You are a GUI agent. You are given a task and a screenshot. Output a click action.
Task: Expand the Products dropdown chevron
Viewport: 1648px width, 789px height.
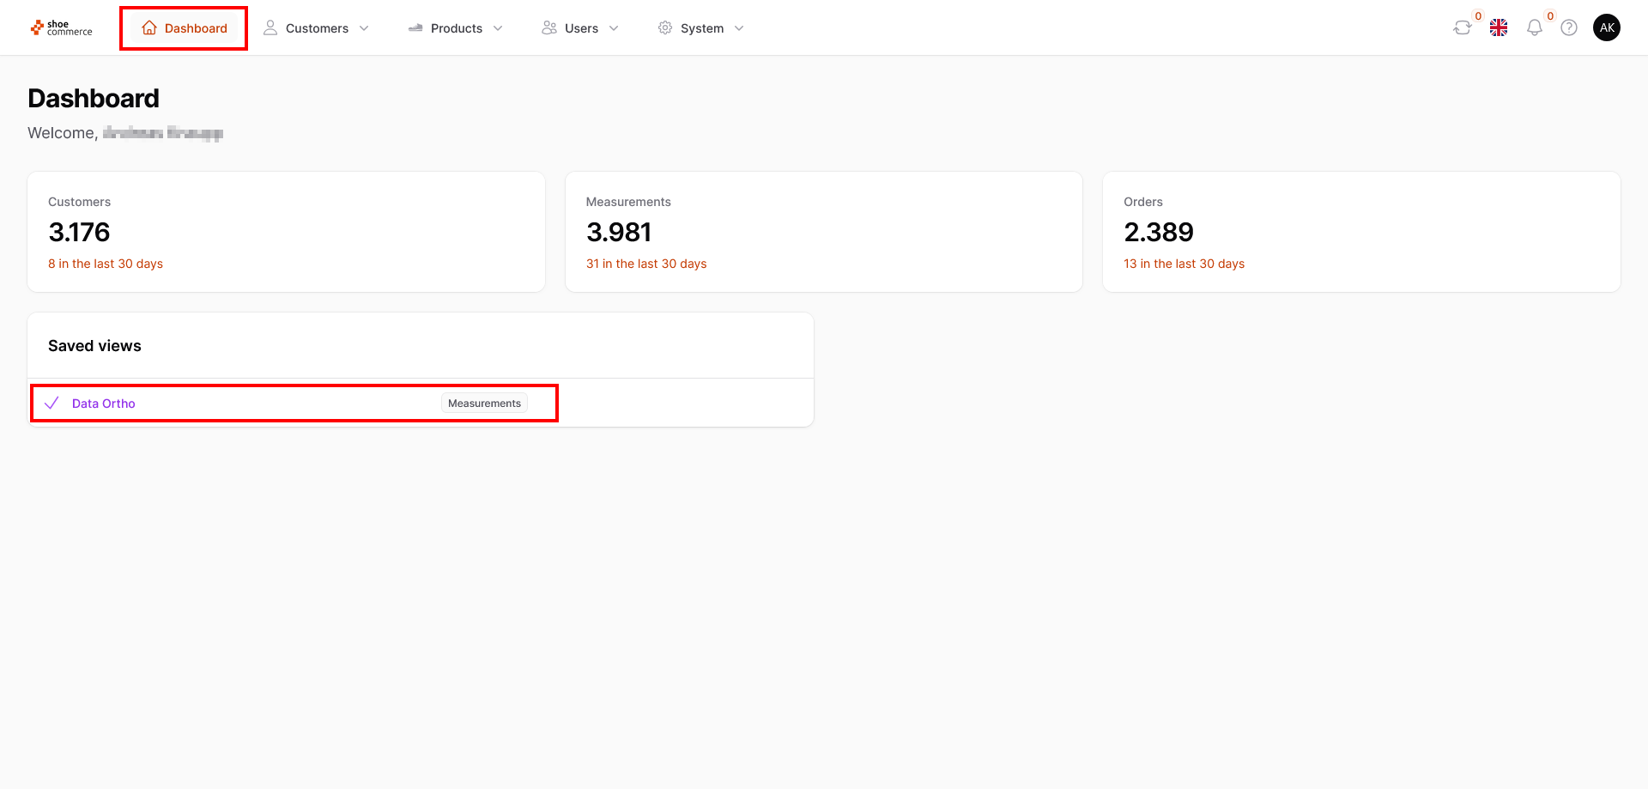pos(498,28)
